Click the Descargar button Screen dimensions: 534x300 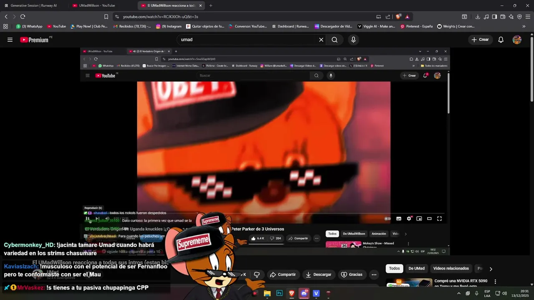pos(318,275)
